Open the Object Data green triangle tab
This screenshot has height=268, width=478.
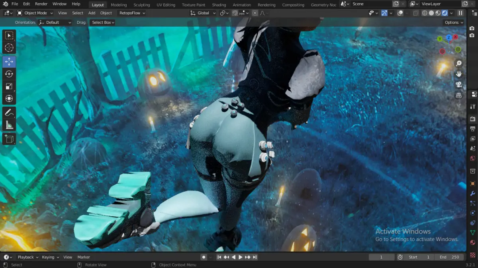[473, 233]
